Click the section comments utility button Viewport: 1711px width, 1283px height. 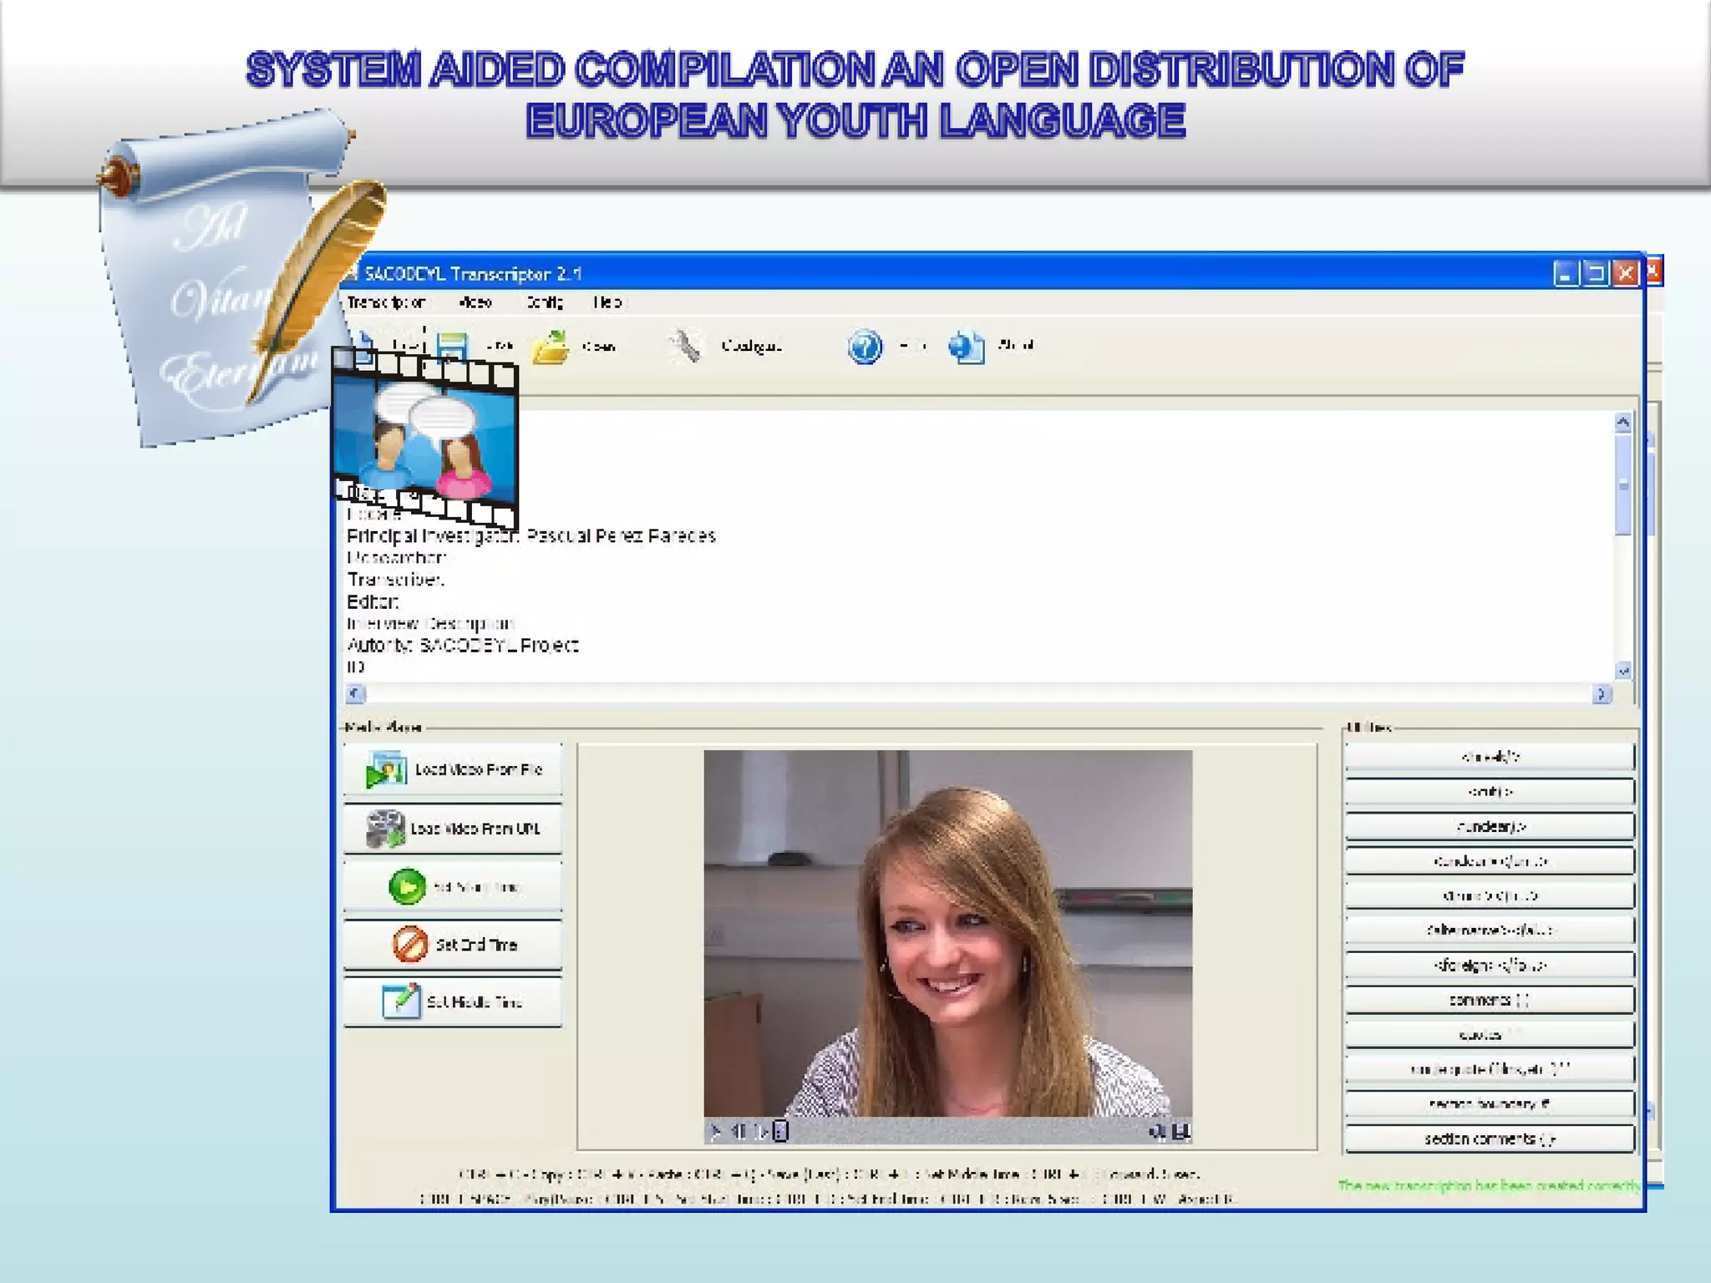[x=1489, y=1138]
